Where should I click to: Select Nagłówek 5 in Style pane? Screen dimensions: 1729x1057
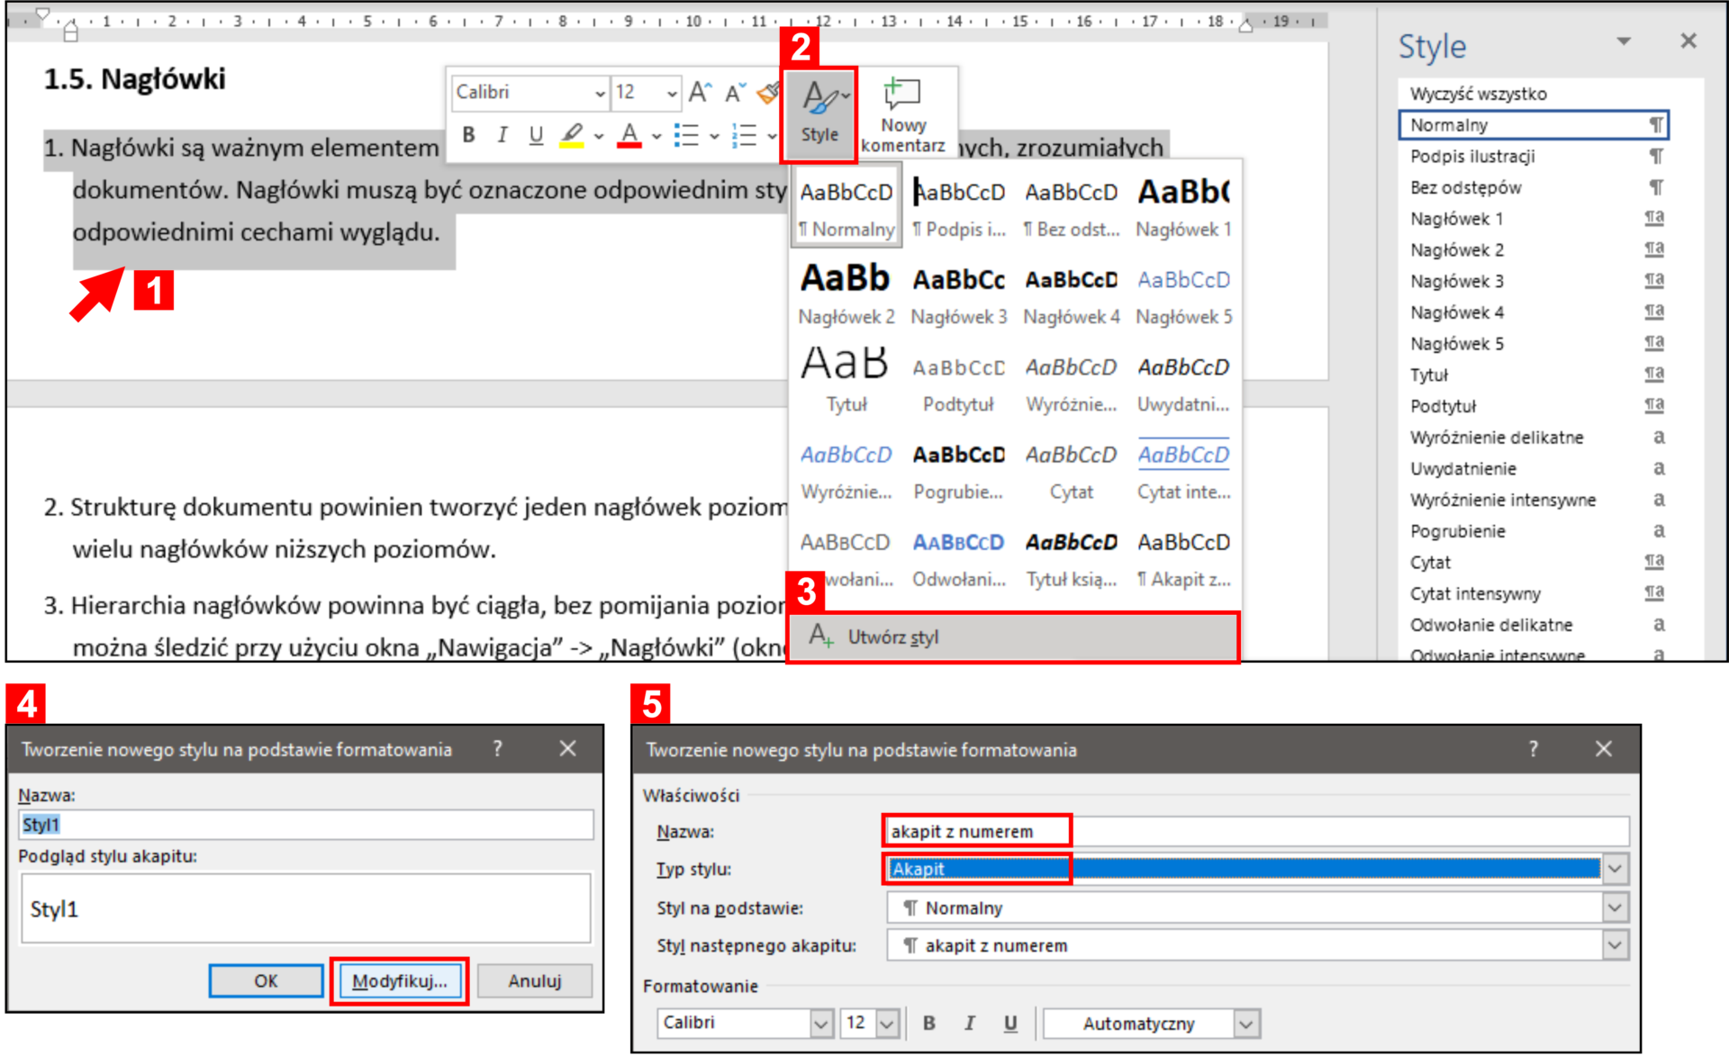(x=1534, y=344)
